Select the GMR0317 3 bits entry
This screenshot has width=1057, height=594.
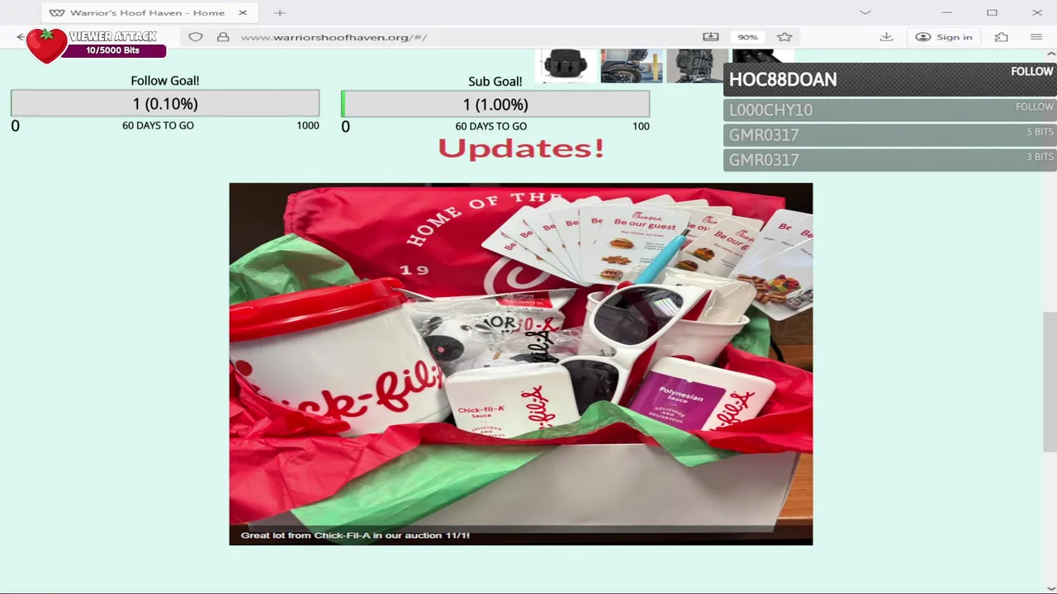[x=890, y=159]
